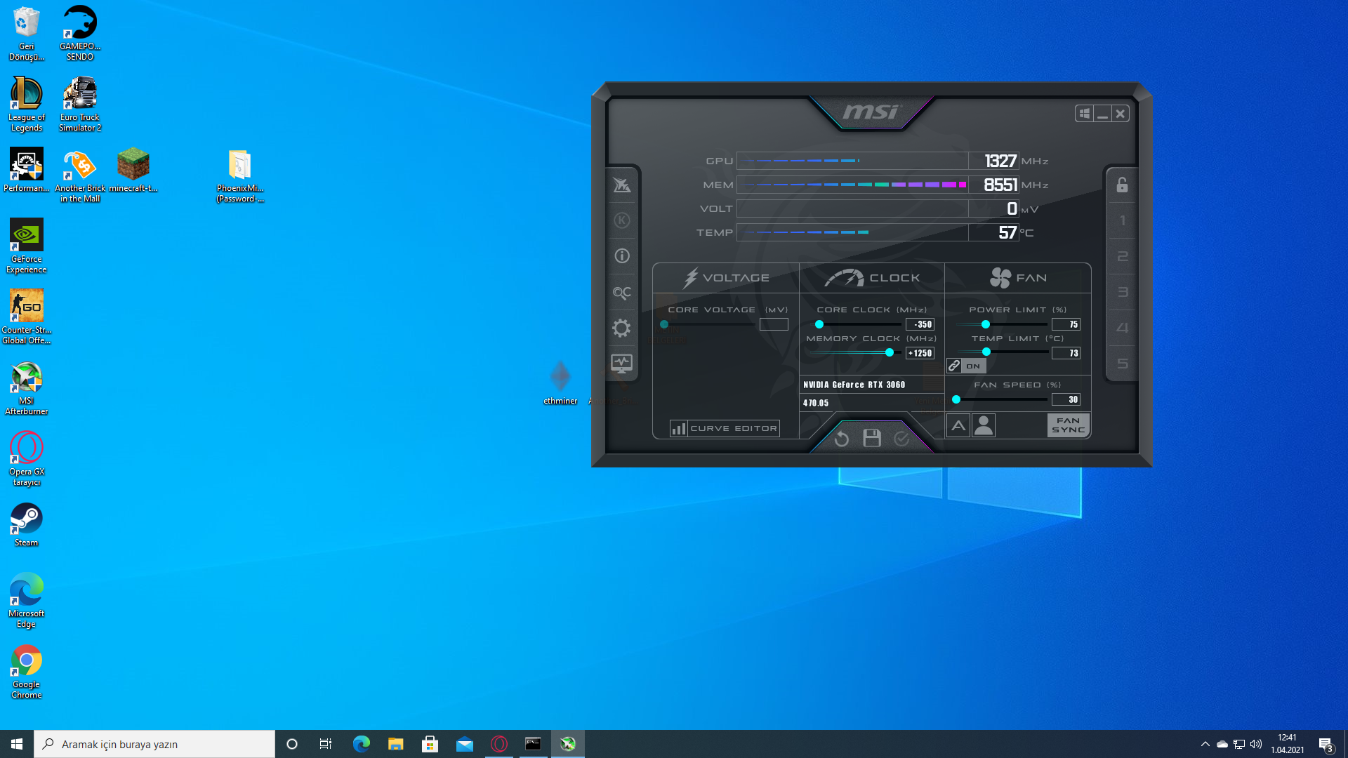Select the ethminer desktop icon
This screenshot has height=758, width=1348.
[x=560, y=383]
